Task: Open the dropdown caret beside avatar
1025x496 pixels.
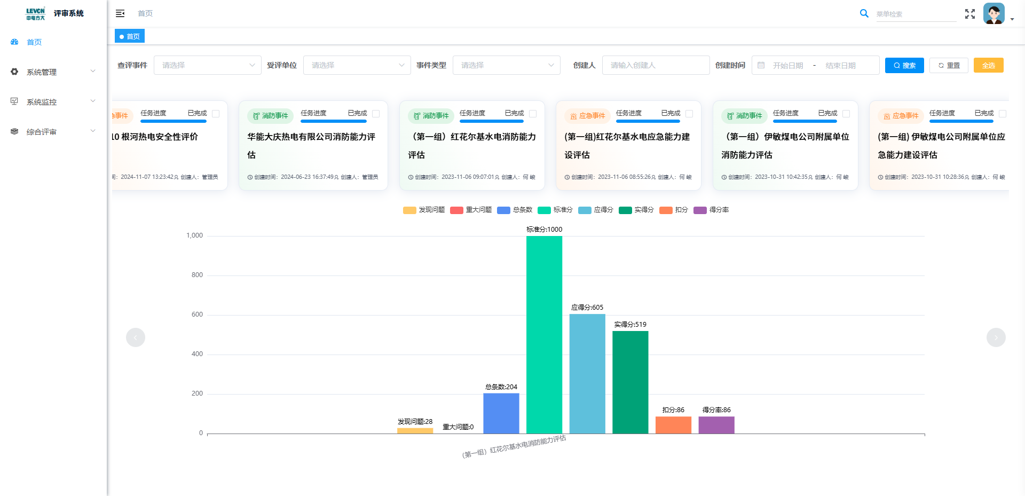Action: pos(1012,19)
